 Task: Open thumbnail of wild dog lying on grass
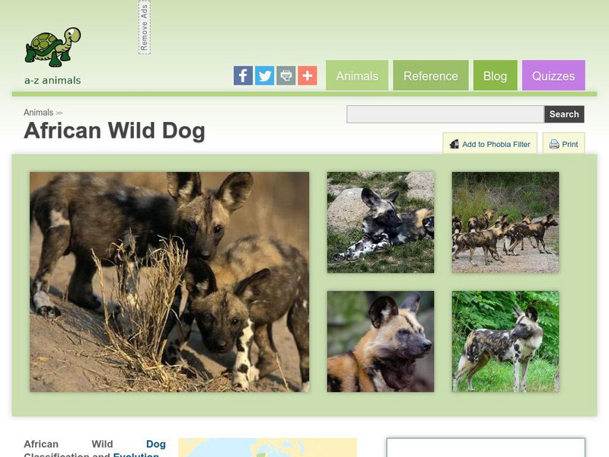[381, 222]
